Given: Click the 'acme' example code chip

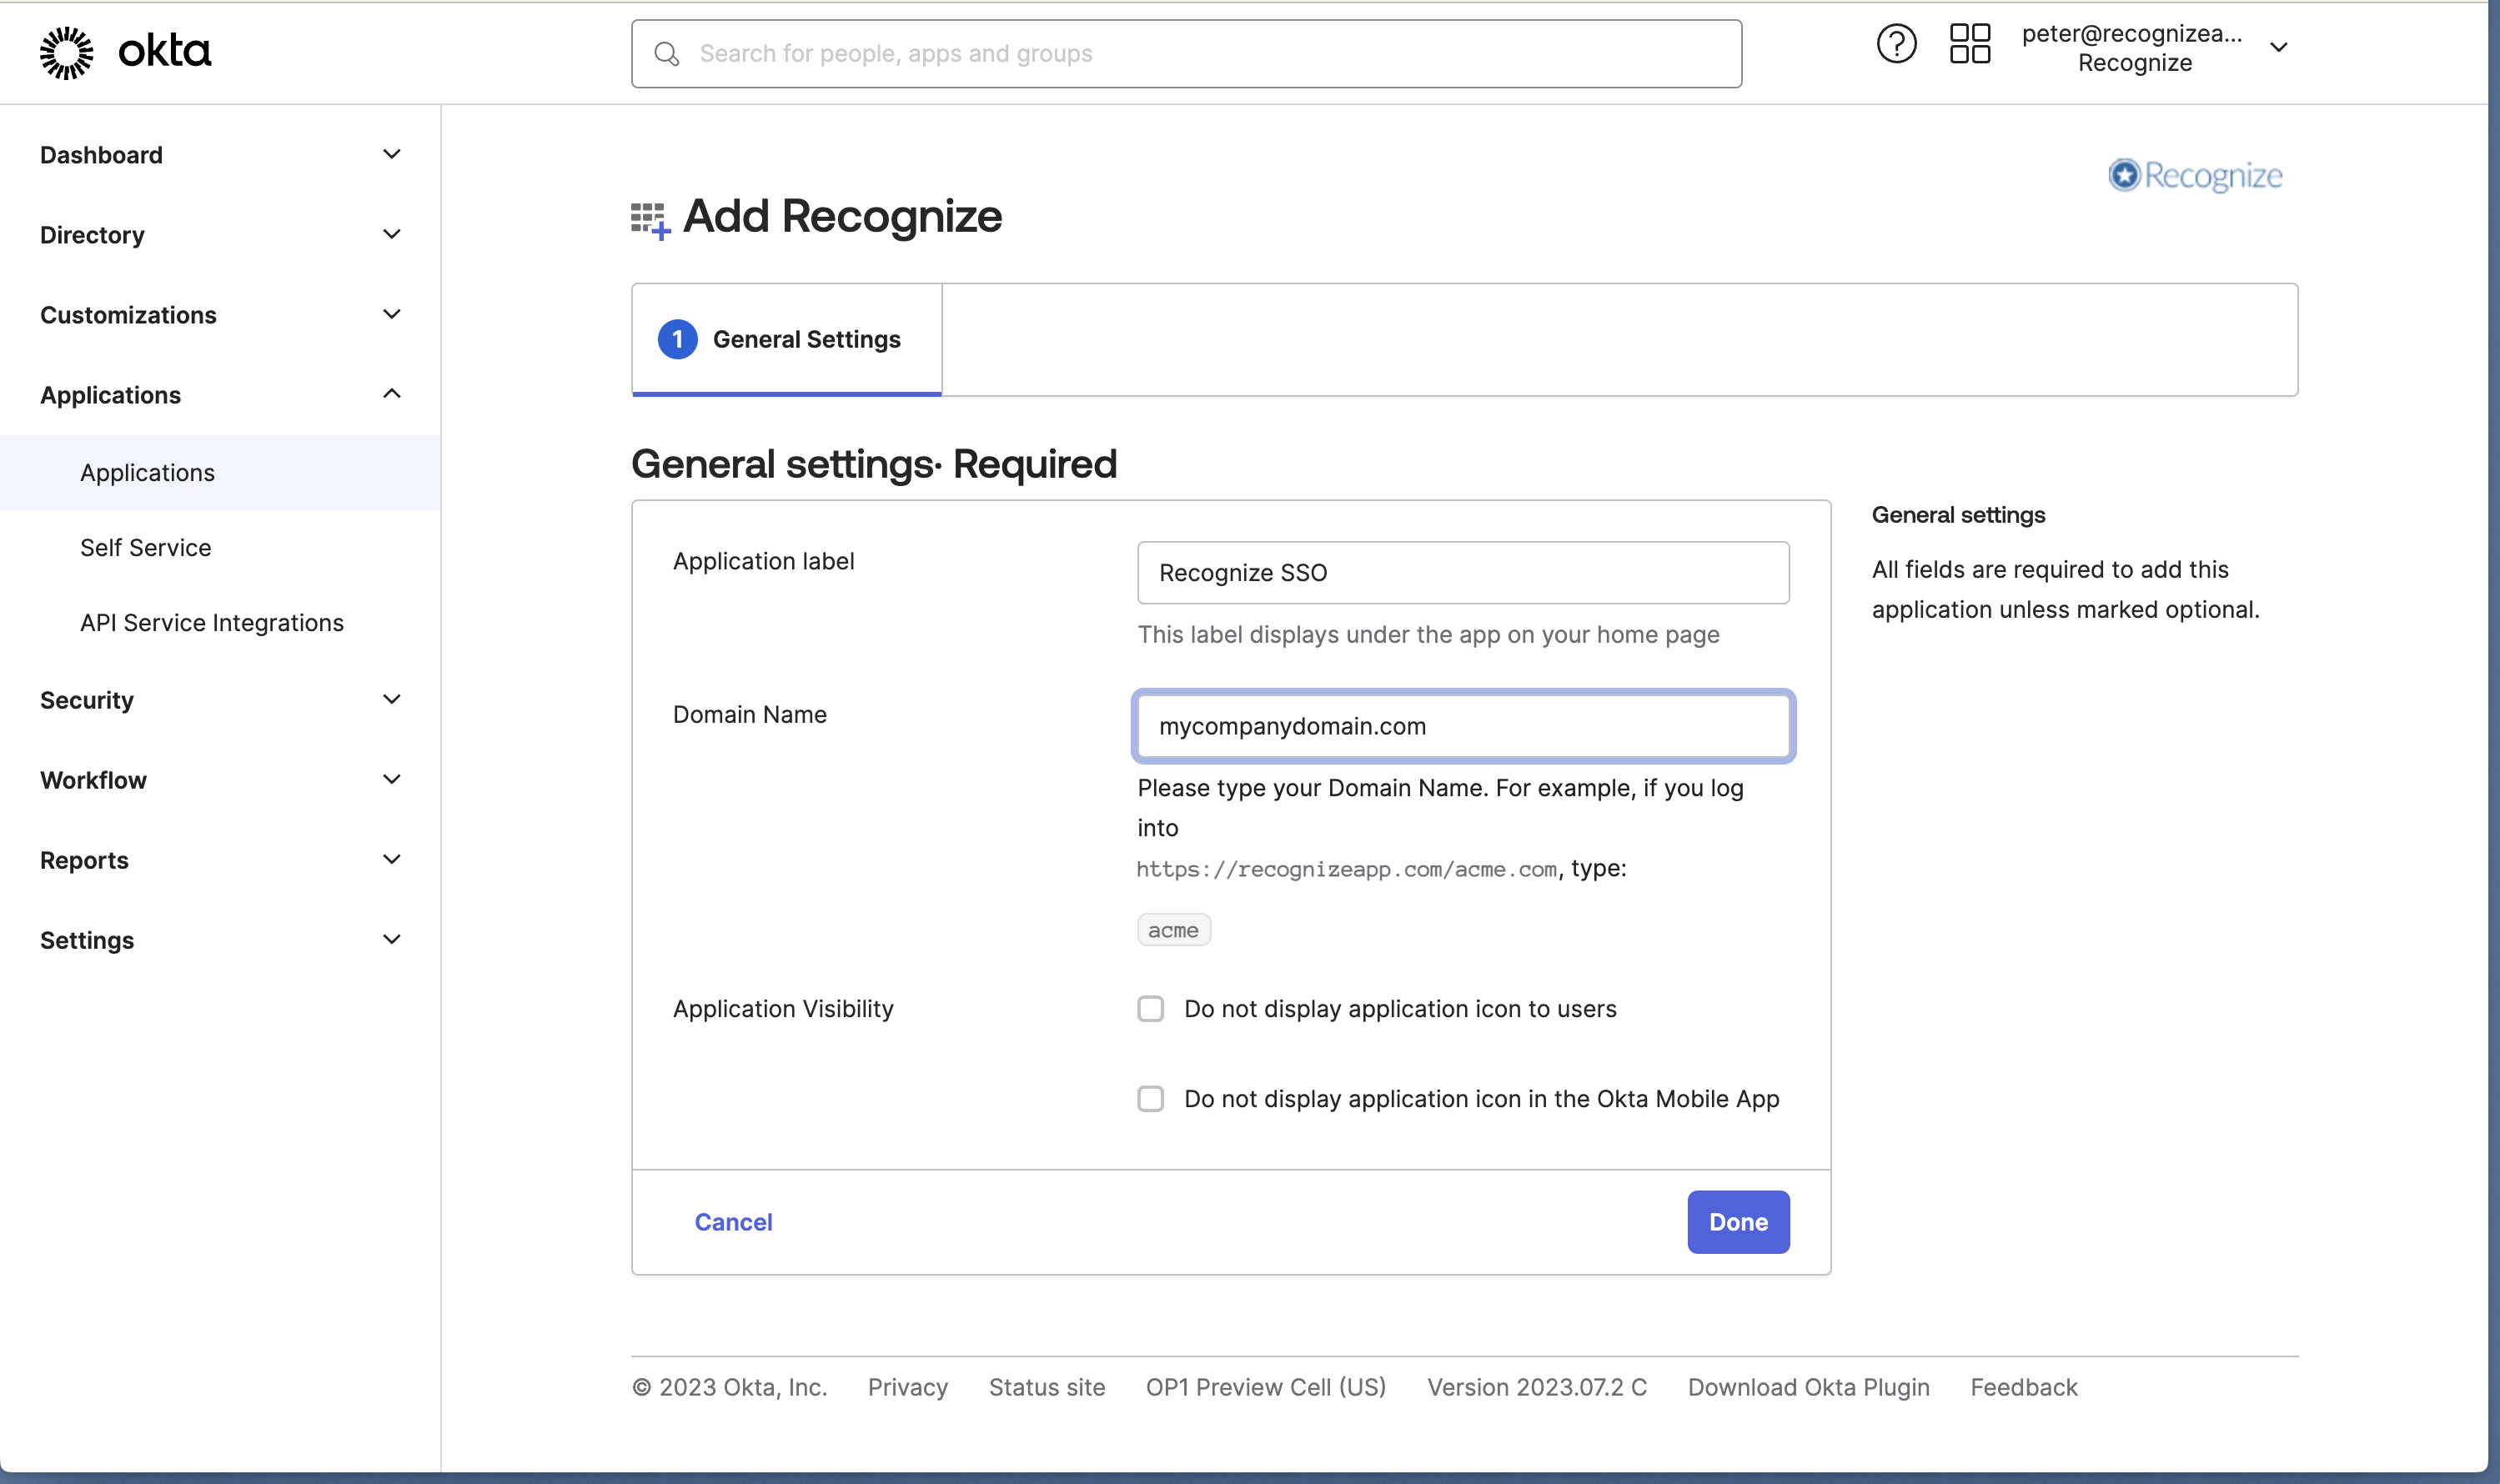Looking at the screenshot, I should coord(1173,930).
